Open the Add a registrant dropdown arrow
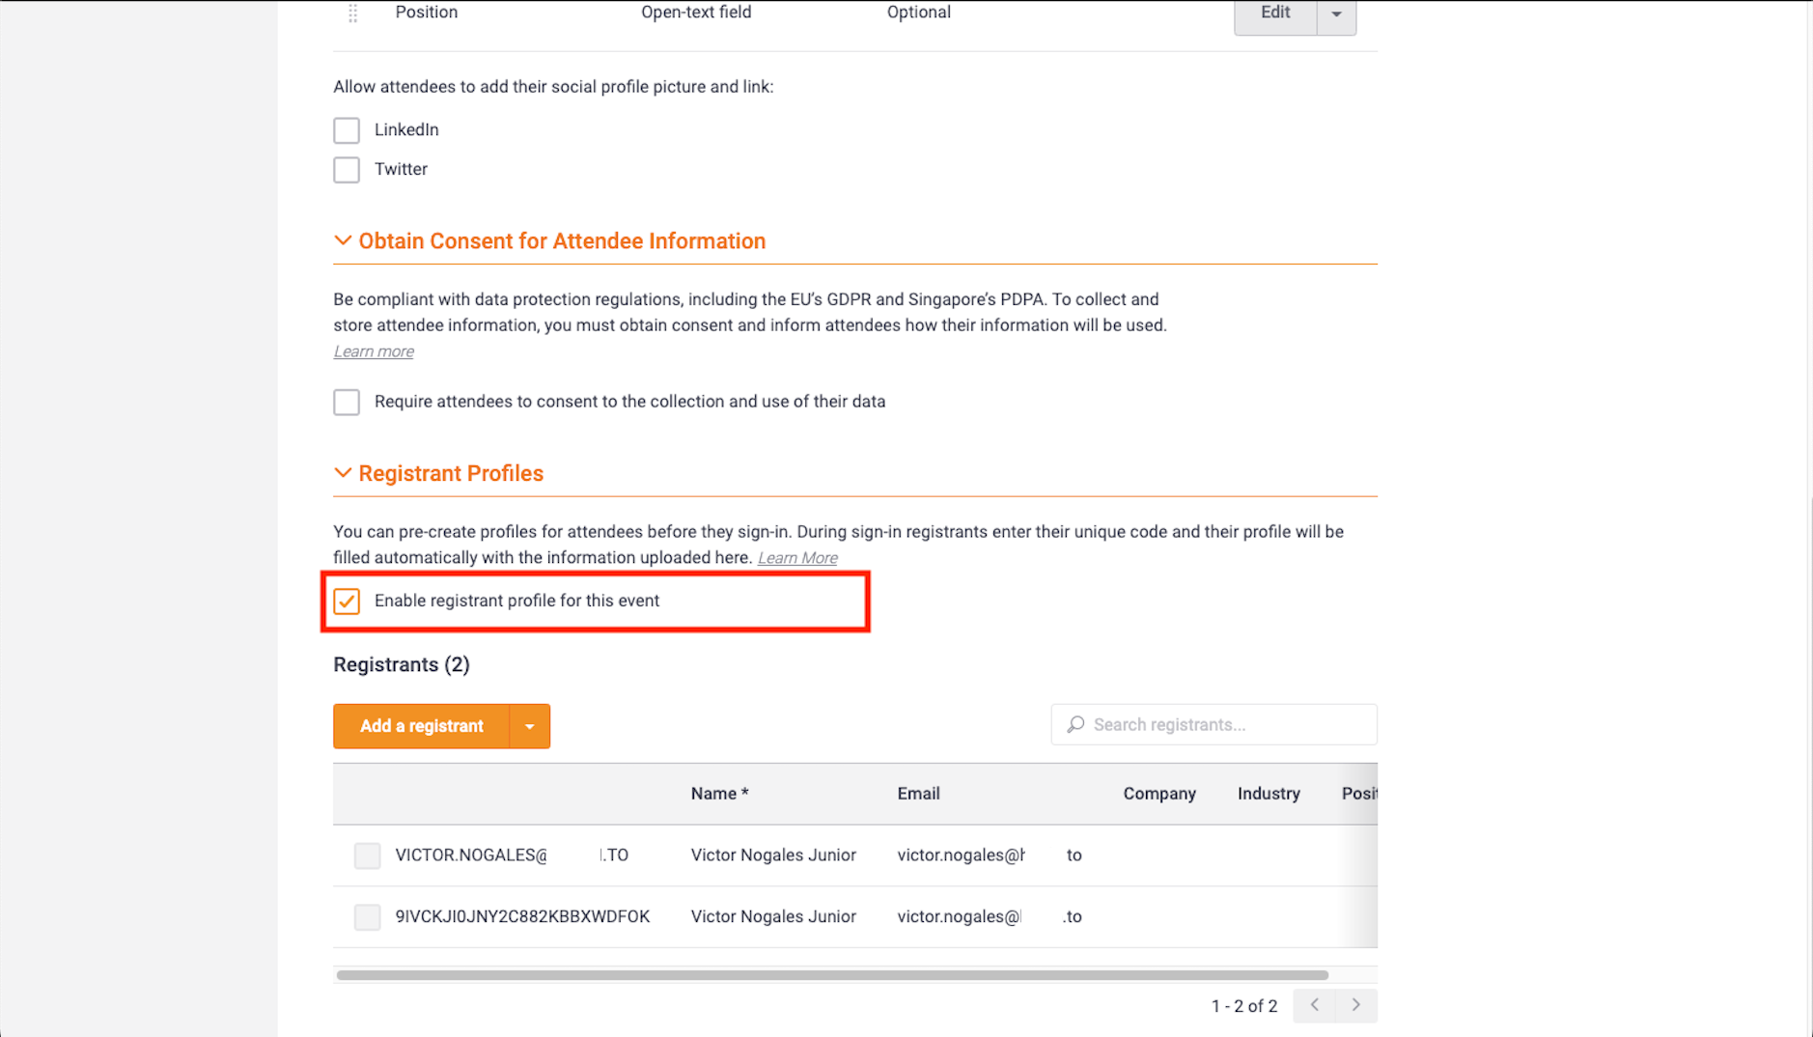This screenshot has width=1813, height=1037. coord(530,726)
